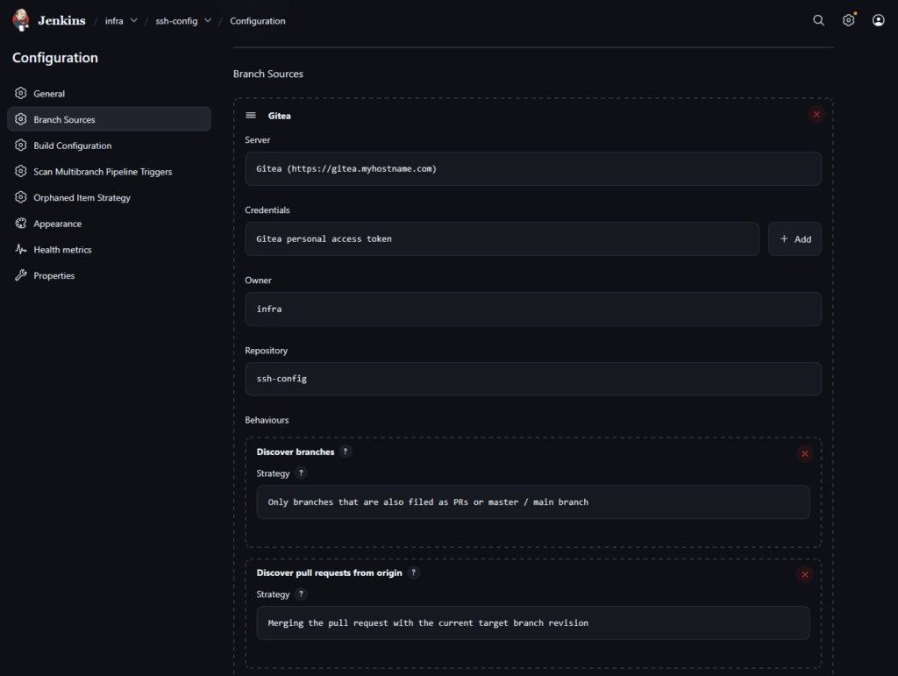Screen dimensions: 898x676
Task: Click the Add credentials button
Action: tap(795, 238)
